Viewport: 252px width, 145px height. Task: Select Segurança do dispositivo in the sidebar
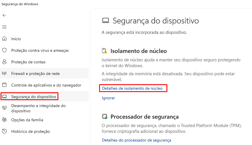point(34,96)
